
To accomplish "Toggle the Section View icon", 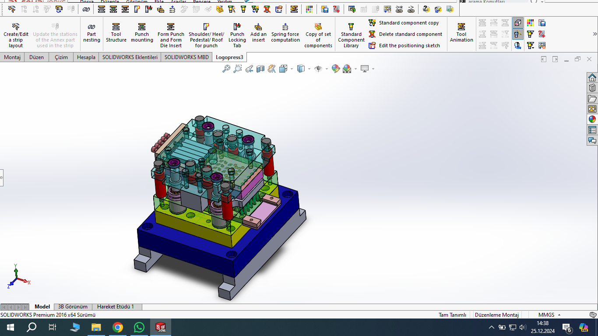I will 260,69.
